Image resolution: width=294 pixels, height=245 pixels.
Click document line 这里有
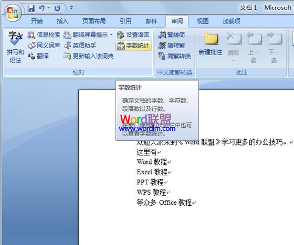pos(146,152)
